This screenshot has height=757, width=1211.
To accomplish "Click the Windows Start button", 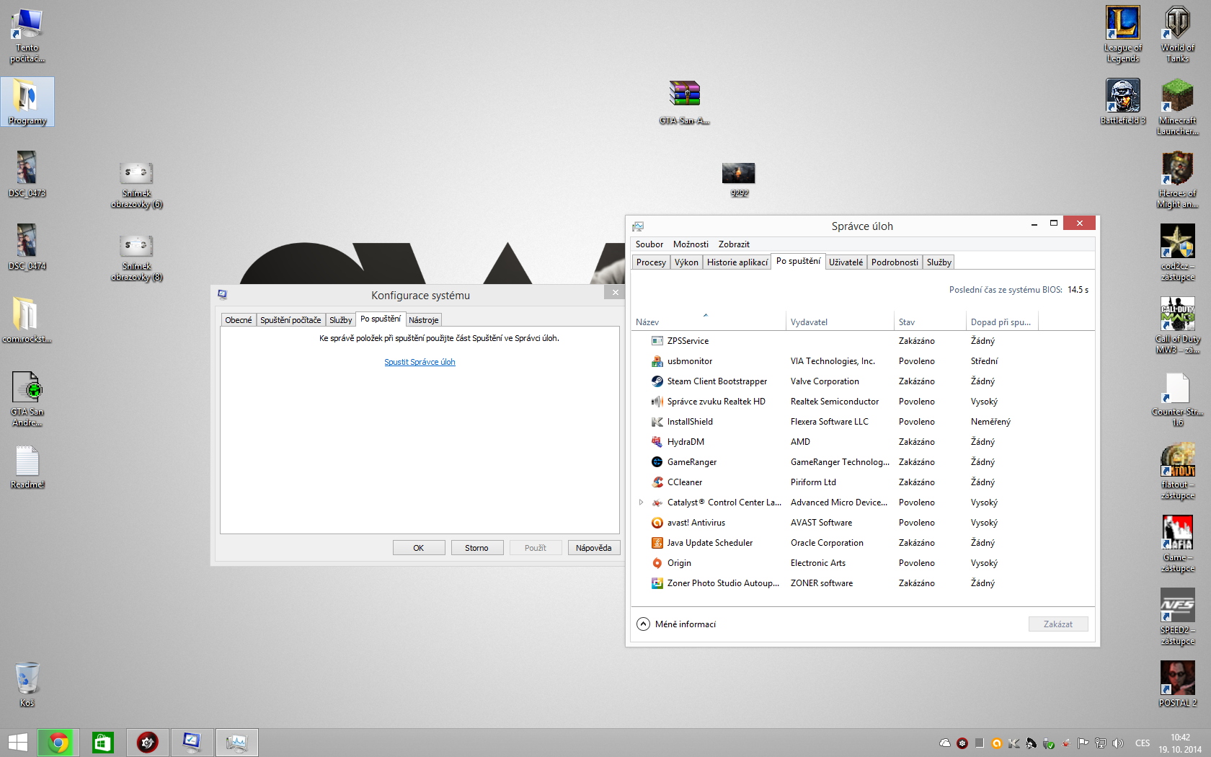I will click(x=17, y=742).
